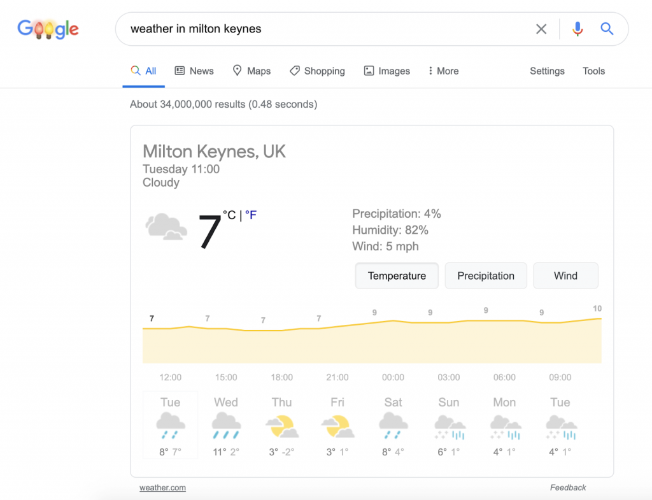Click the X to clear the search query
The height and width of the screenshot is (500, 652).
tap(541, 29)
